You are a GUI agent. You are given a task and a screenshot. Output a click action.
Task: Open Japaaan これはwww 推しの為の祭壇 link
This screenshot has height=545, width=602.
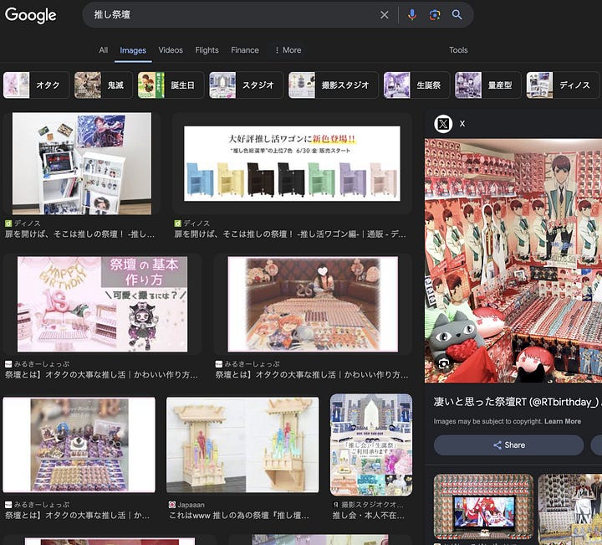coord(239,516)
